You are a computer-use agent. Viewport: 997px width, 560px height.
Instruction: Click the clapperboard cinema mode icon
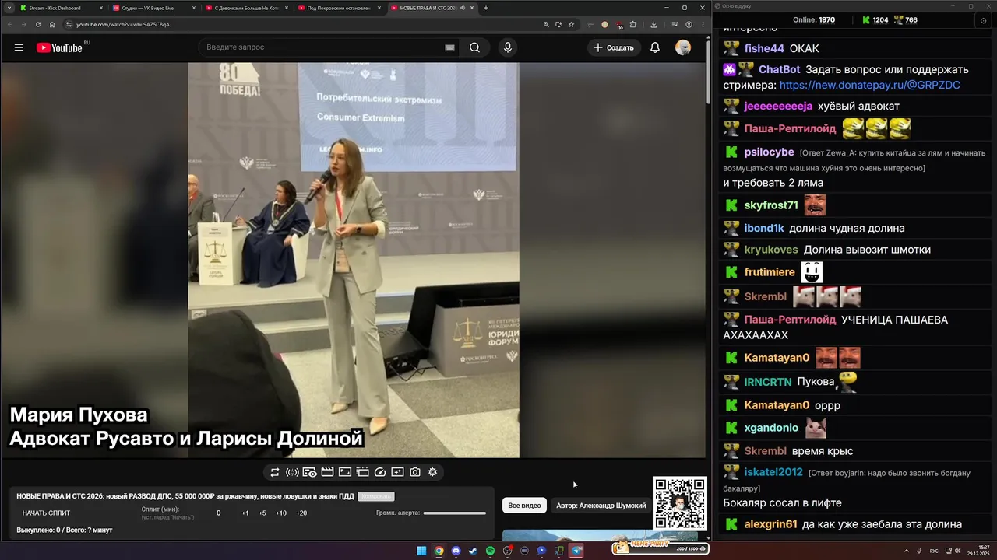(327, 472)
